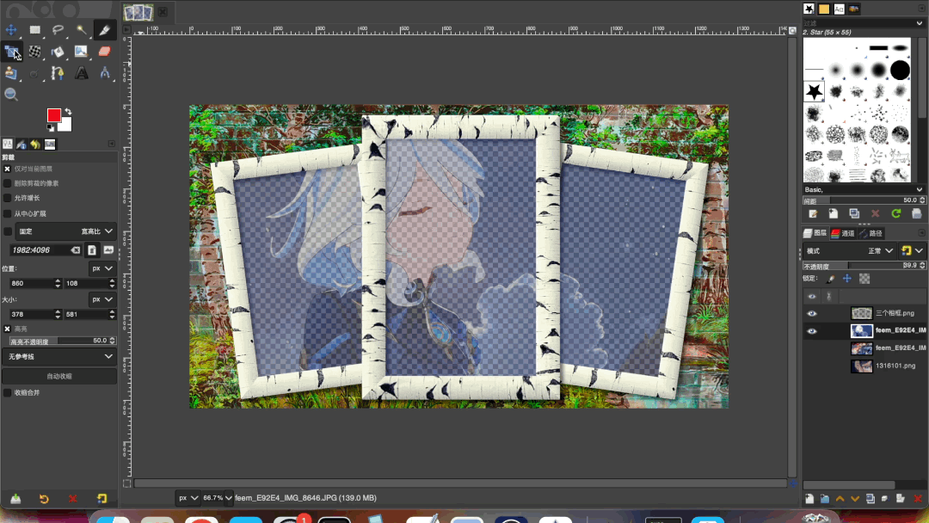The image size is (929, 523).
Task: Set landscape orientation for the crop ratio
Action: [x=108, y=250]
